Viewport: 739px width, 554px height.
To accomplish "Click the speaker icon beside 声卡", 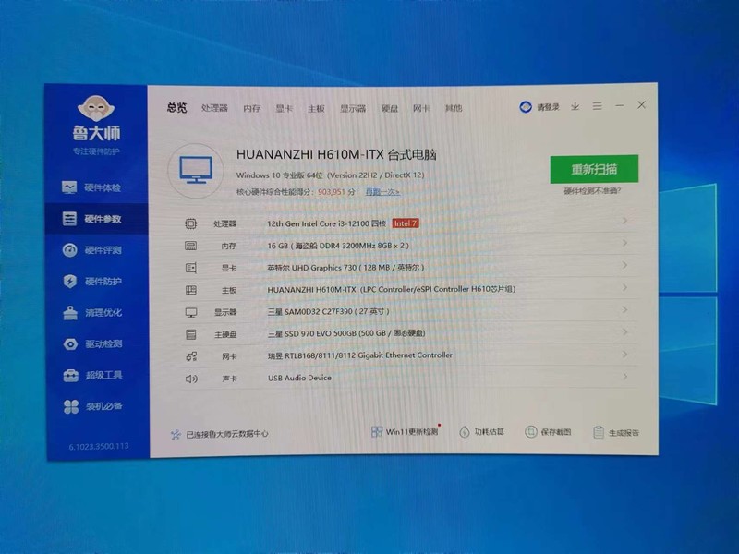I will tap(191, 378).
